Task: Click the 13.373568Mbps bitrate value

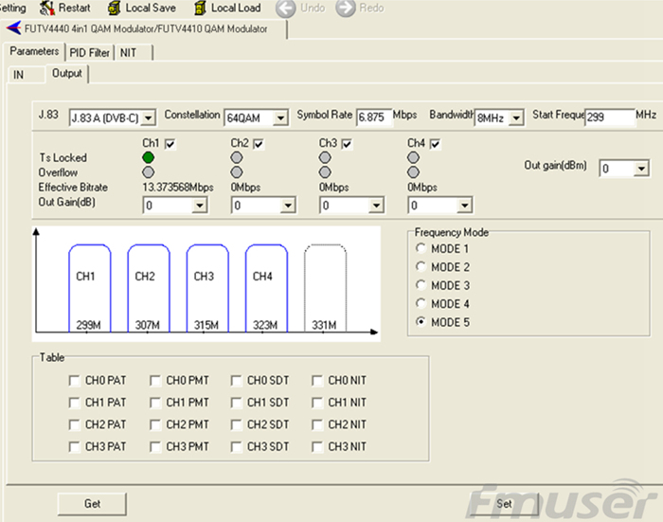Action: pos(178,188)
